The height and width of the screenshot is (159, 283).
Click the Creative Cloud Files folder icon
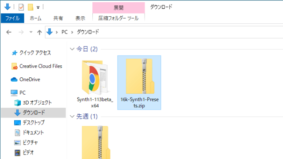(14, 66)
